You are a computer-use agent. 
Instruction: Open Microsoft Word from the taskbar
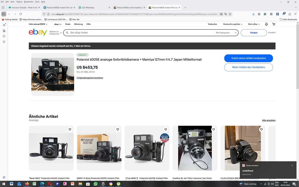click(x=11, y=184)
